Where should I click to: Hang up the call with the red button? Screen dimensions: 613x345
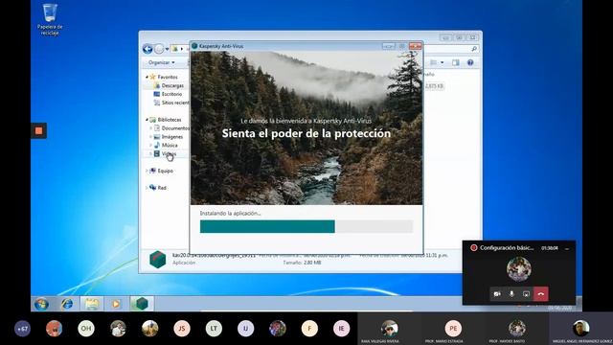(x=541, y=294)
